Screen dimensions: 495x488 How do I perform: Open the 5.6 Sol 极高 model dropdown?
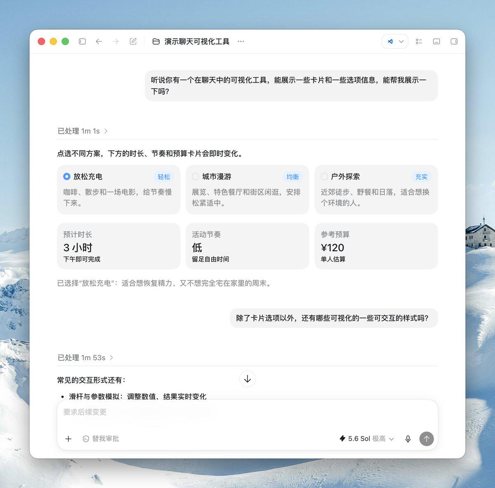(x=367, y=439)
